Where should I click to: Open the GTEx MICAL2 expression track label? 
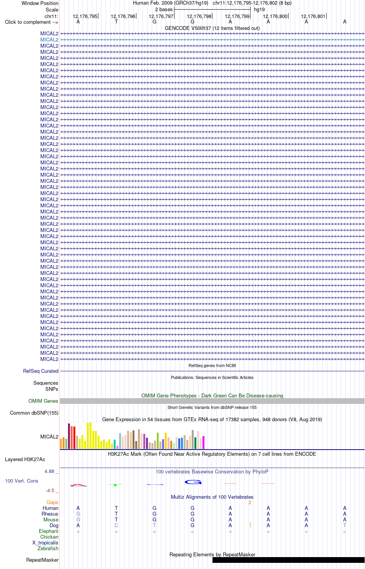[50, 437]
